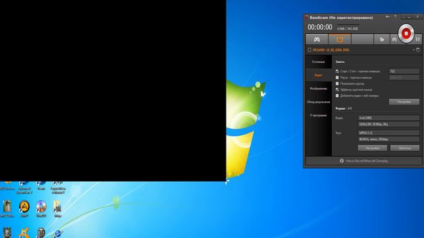Click the 48.0kHz stereo audio settings readout
The image size is (424, 238).
pyautogui.click(x=389, y=139)
